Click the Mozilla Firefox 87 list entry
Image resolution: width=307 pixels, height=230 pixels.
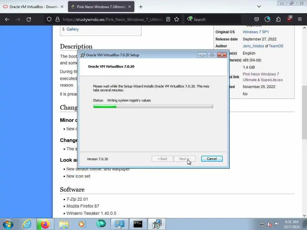tap(83, 206)
